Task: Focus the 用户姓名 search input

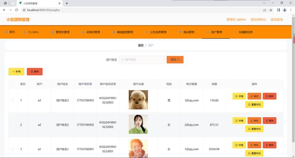Action: (x=142, y=60)
